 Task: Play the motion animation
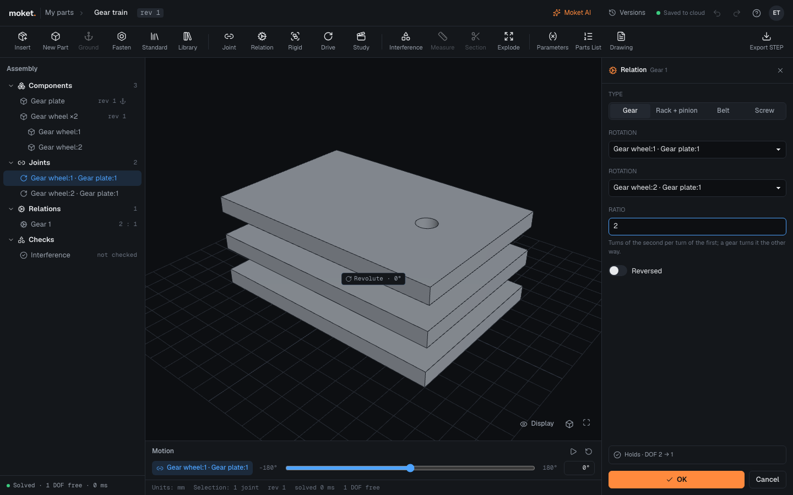pos(573,452)
